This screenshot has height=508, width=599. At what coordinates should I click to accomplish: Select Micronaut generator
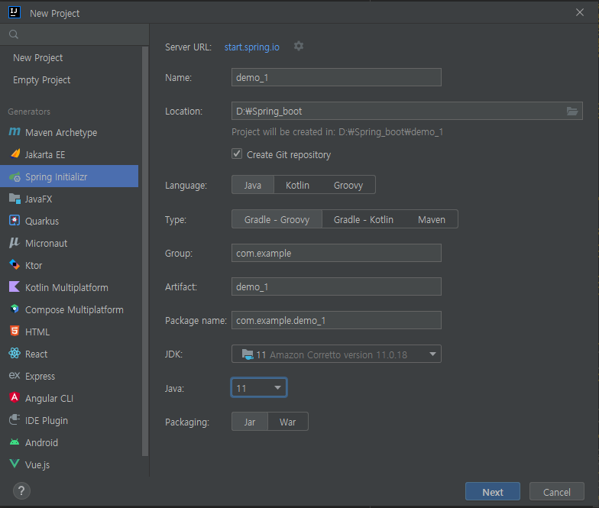click(69, 243)
